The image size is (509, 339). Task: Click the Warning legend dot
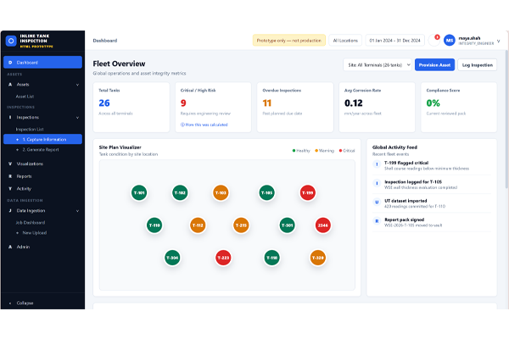pos(316,151)
